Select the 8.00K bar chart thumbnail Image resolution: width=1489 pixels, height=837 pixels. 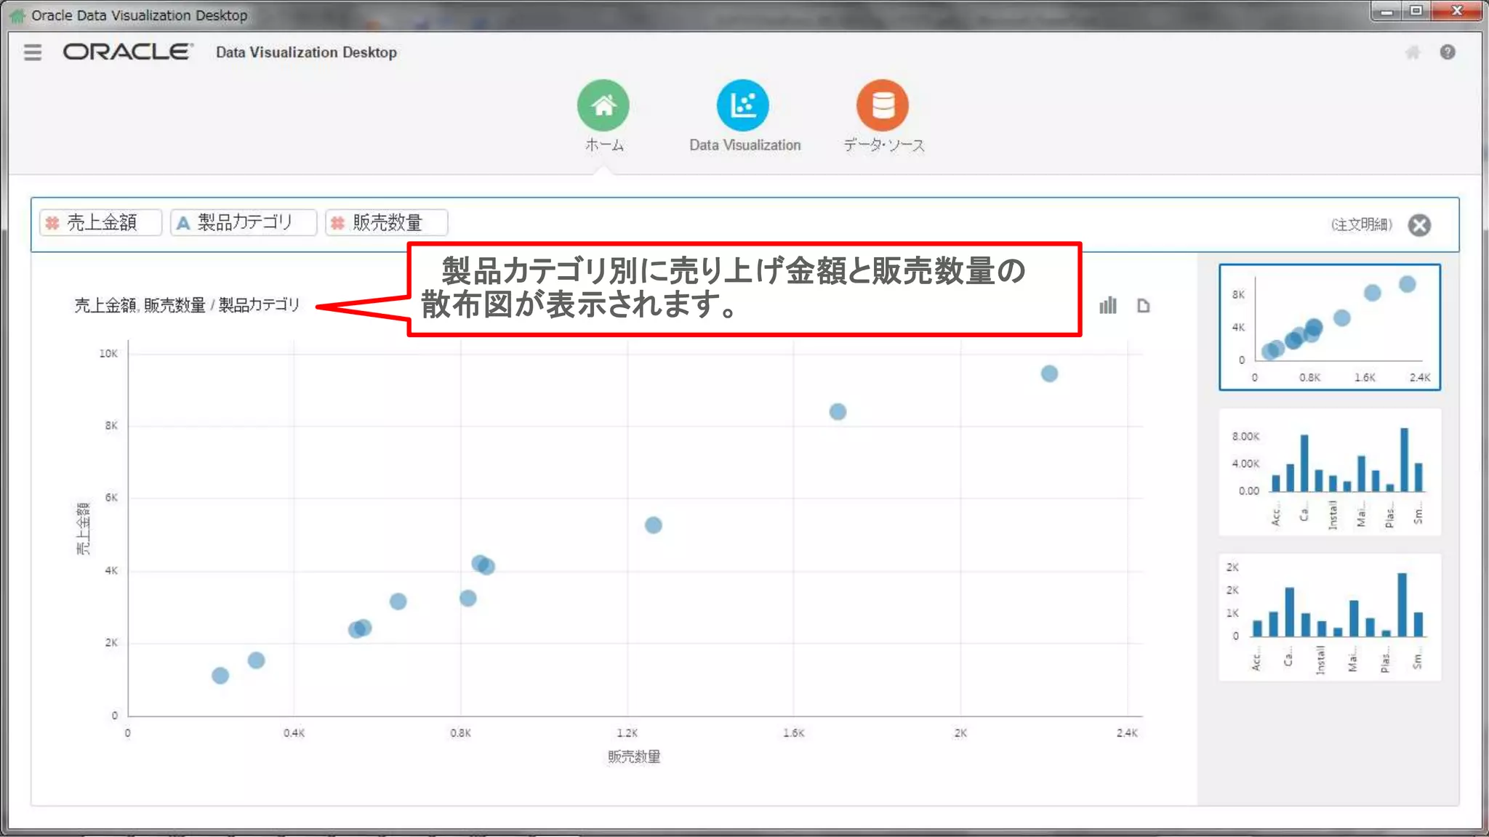point(1330,472)
